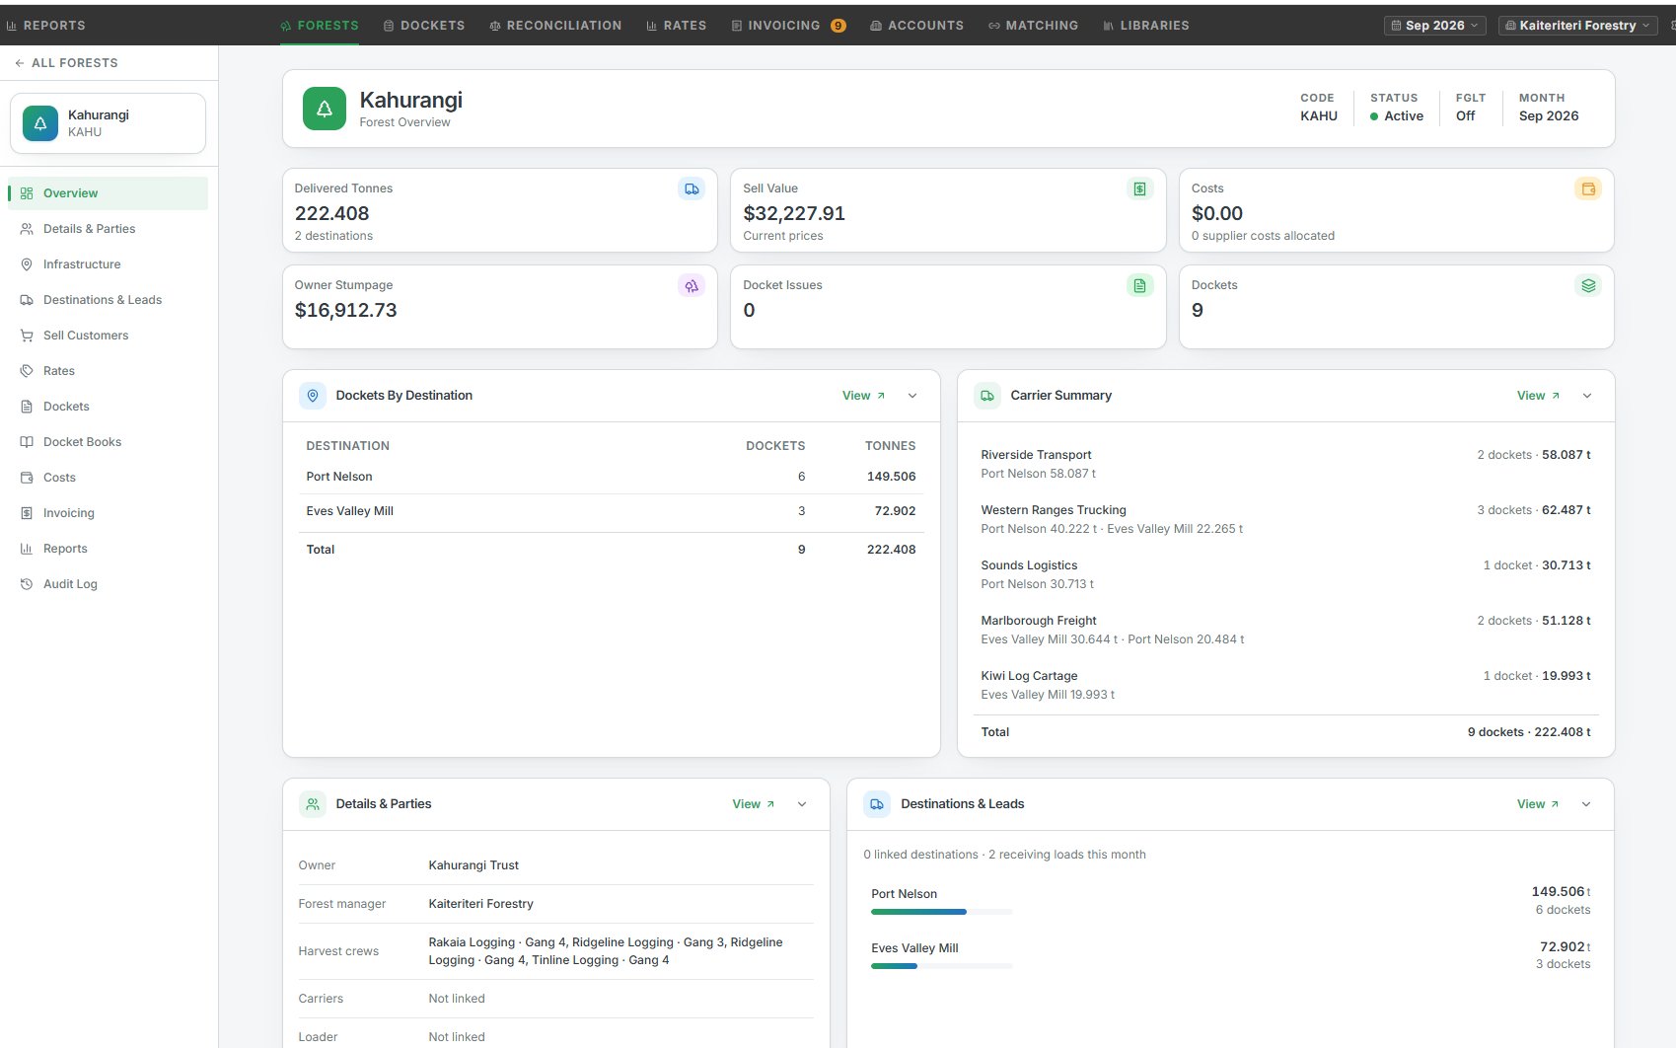Screen dimensions: 1676x1048
Task: Open the Kaiteriteri Forestry organisation dropdown
Action: point(1577,26)
